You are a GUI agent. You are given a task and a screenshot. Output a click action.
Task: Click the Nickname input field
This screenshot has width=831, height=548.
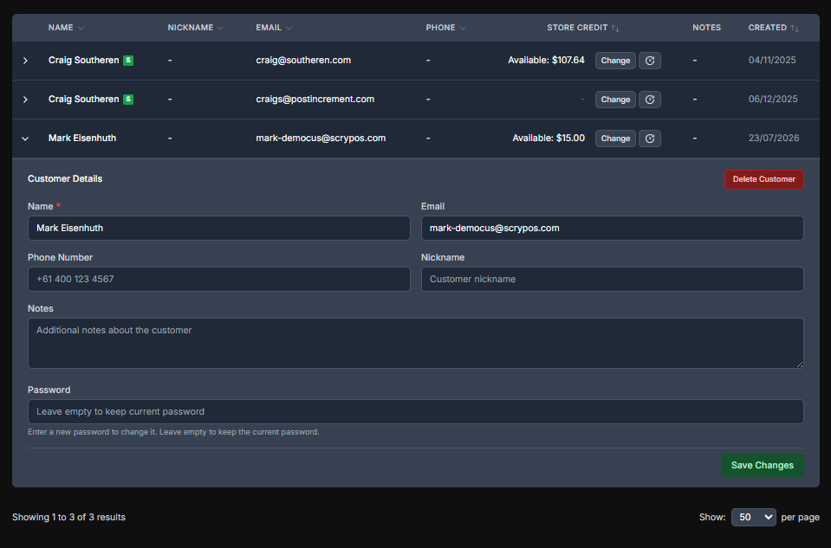612,279
